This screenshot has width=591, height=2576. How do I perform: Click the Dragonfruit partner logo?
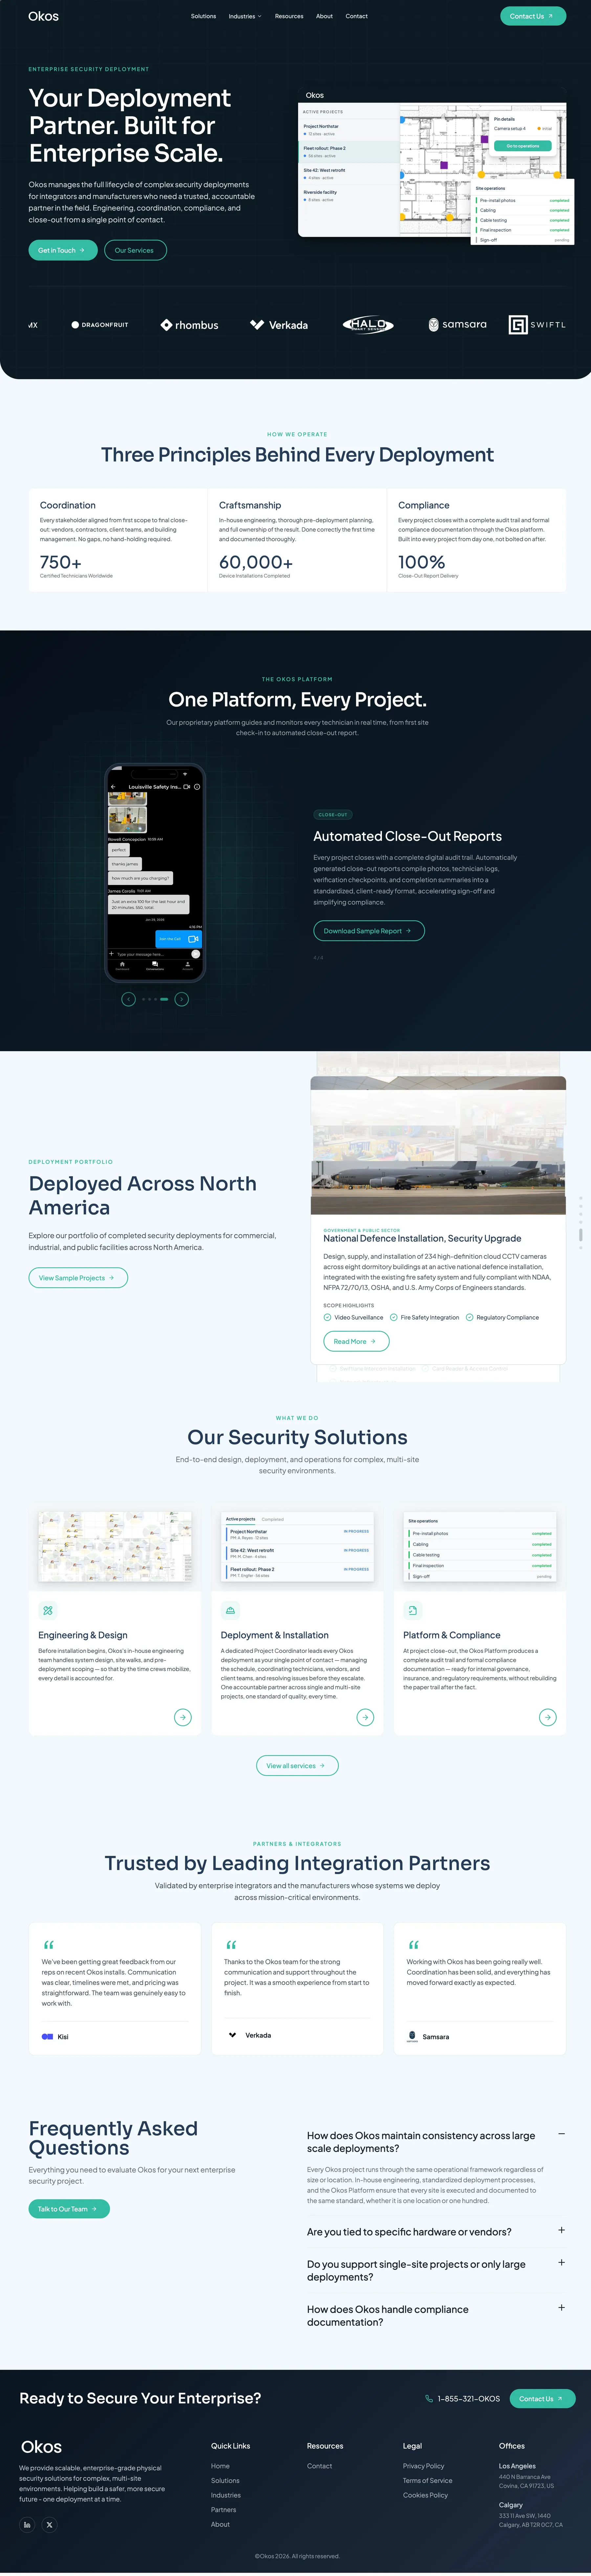coord(100,325)
